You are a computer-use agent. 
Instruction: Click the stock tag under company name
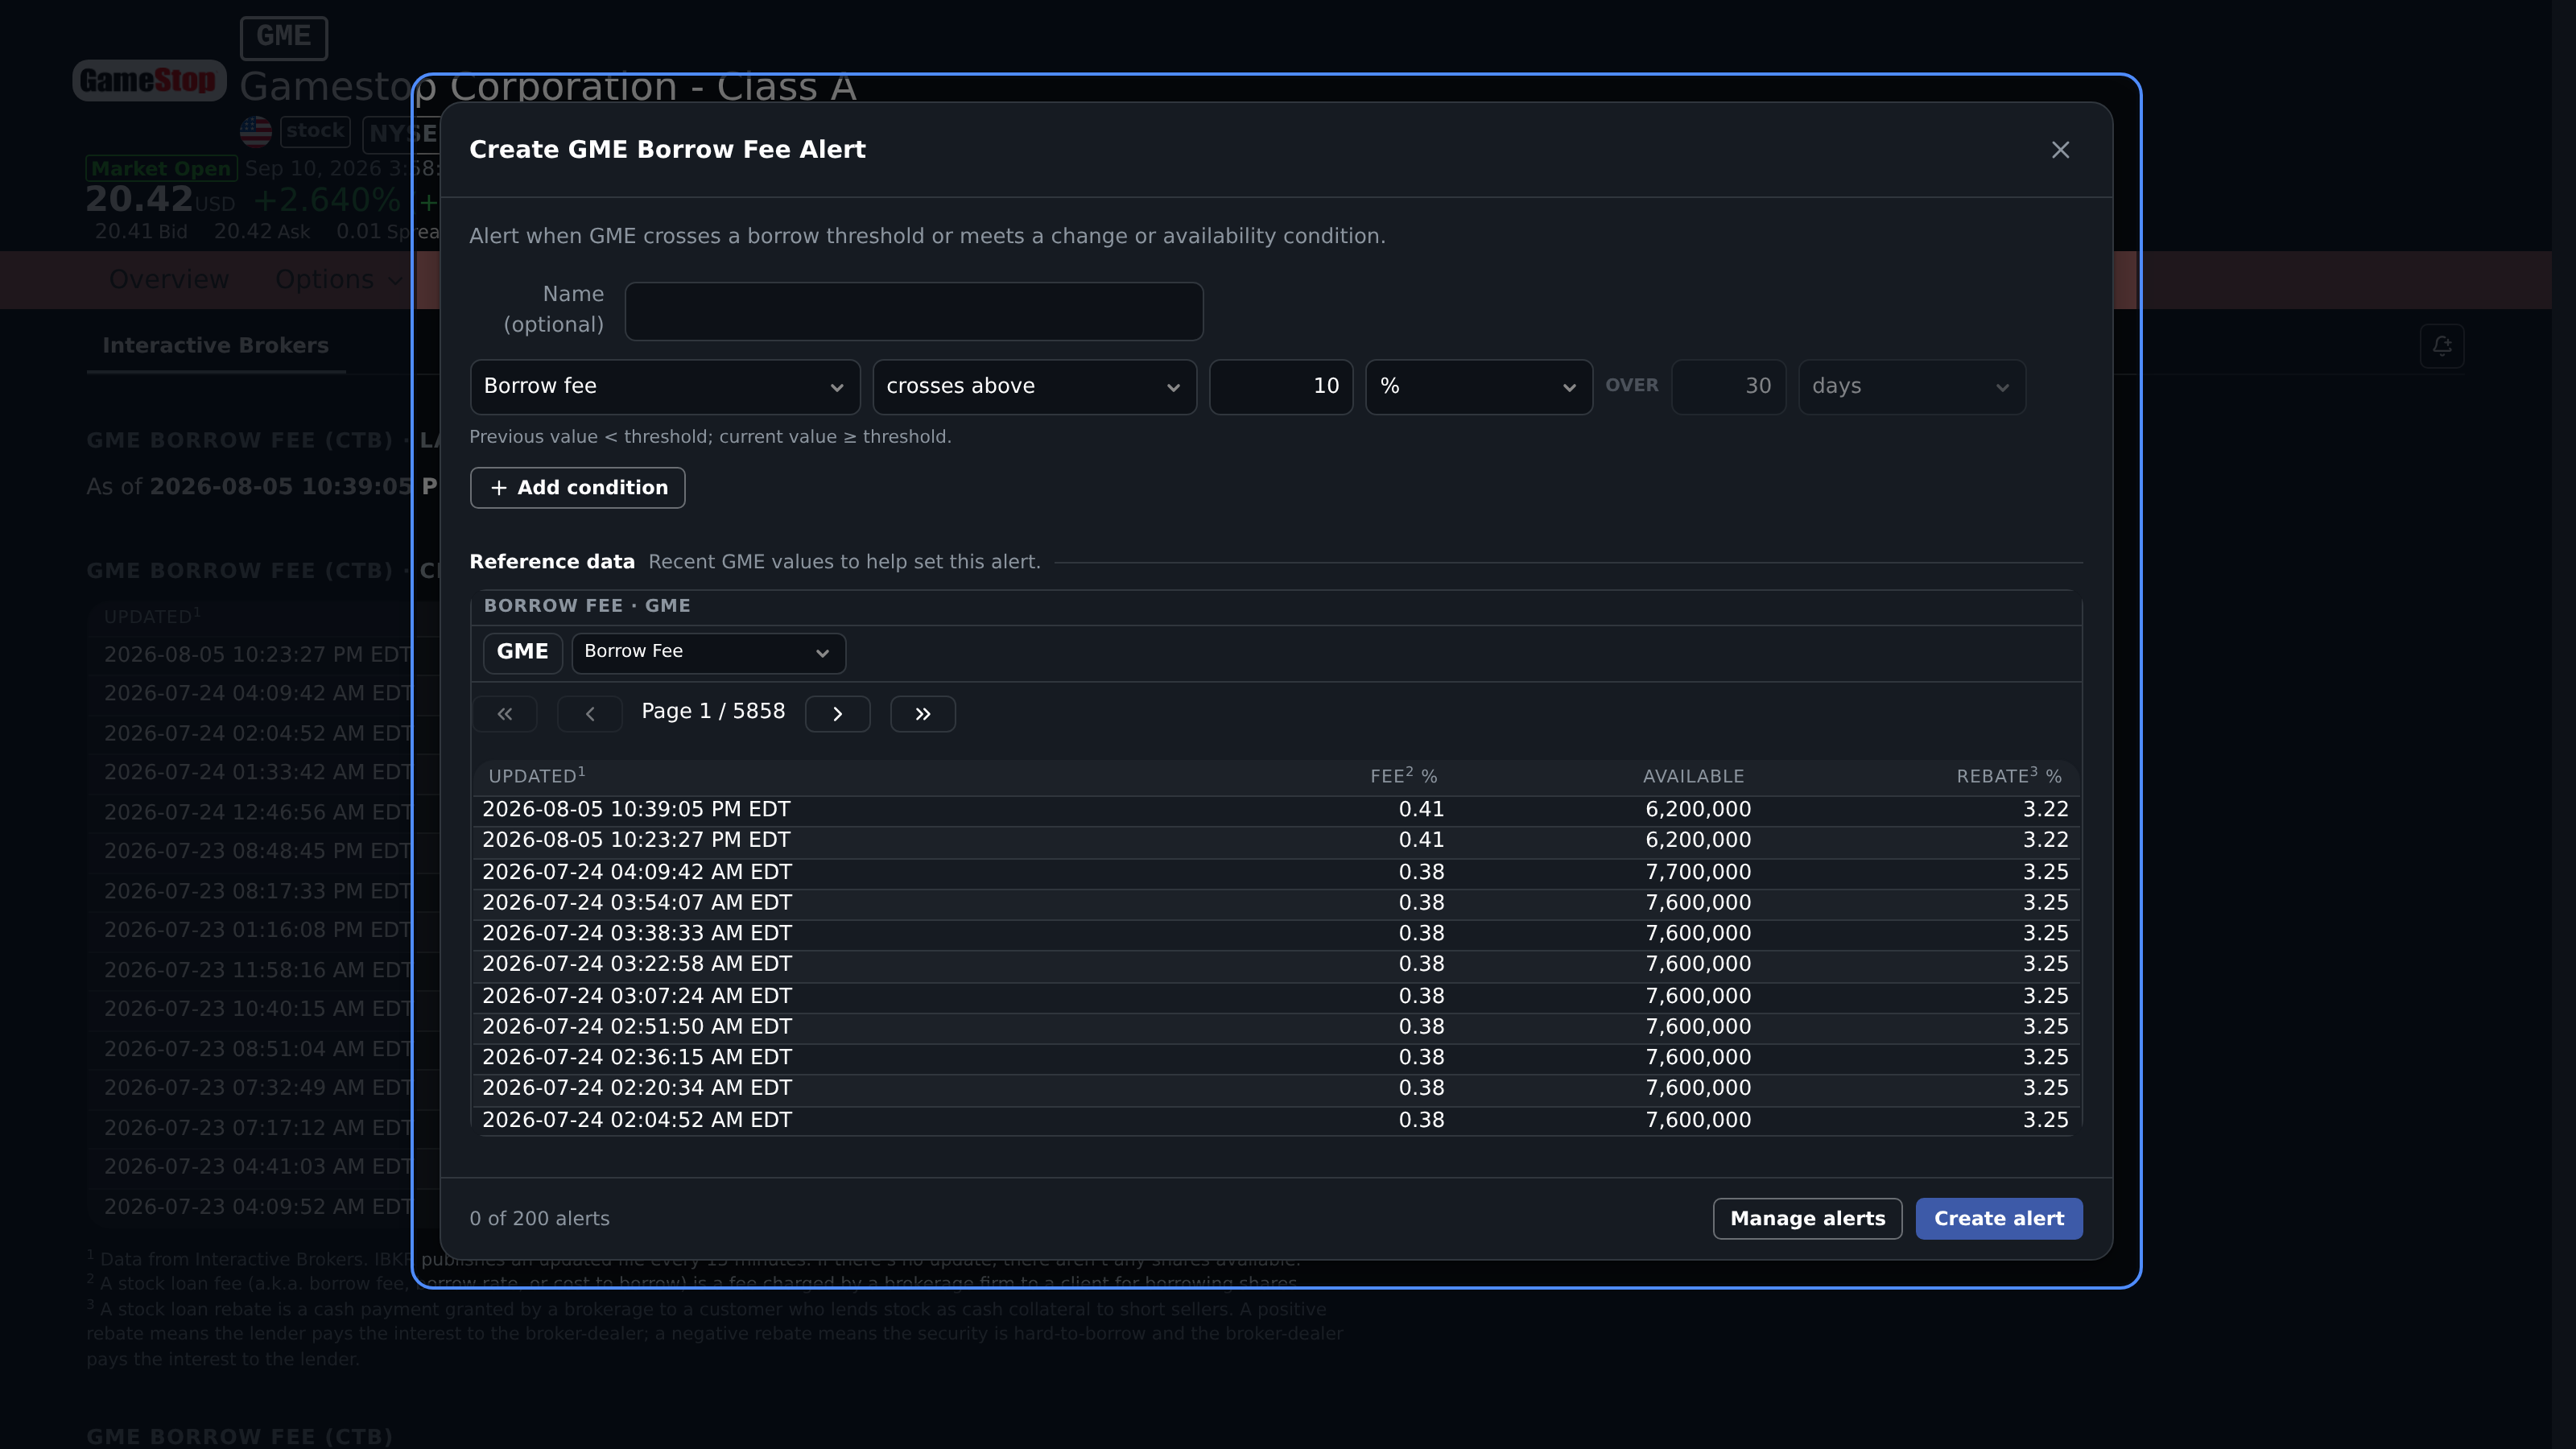pyautogui.click(x=315, y=131)
